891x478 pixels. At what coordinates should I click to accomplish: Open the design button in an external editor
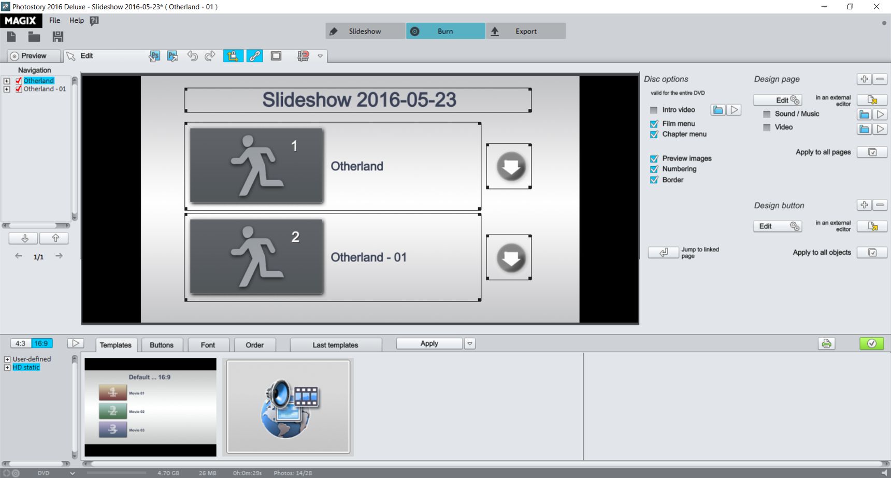pos(872,226)
